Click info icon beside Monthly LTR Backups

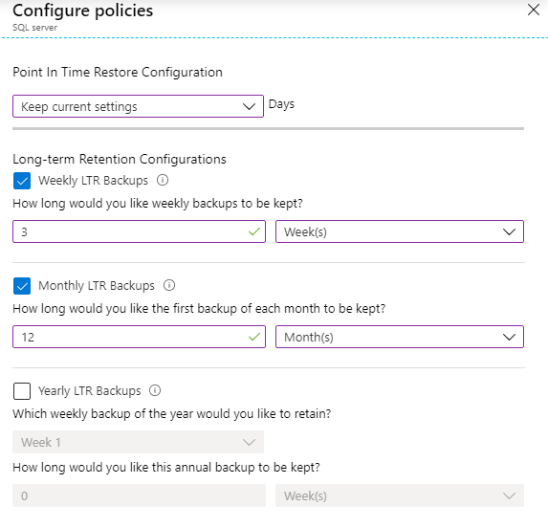coord(169,285)
